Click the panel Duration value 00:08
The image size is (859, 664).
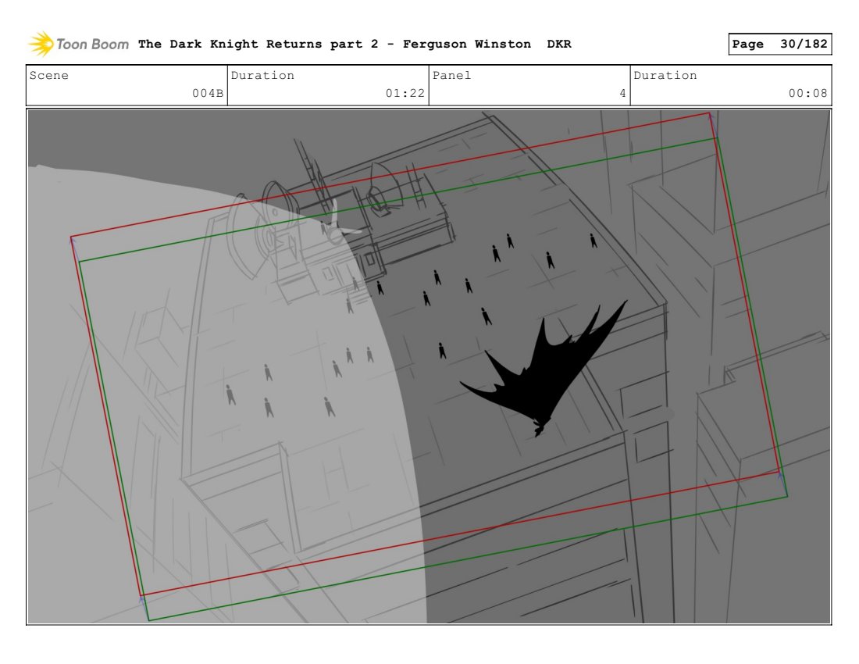[x=807, y=93]
